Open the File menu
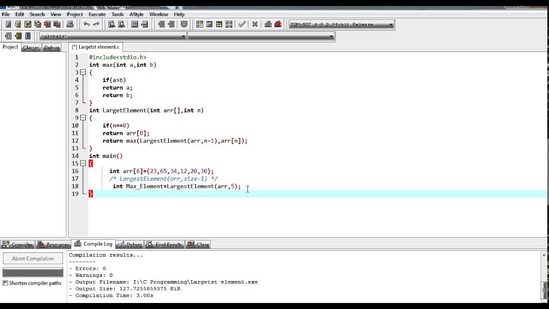This screenshot has height=309, width=549. (x=6, y=14)
